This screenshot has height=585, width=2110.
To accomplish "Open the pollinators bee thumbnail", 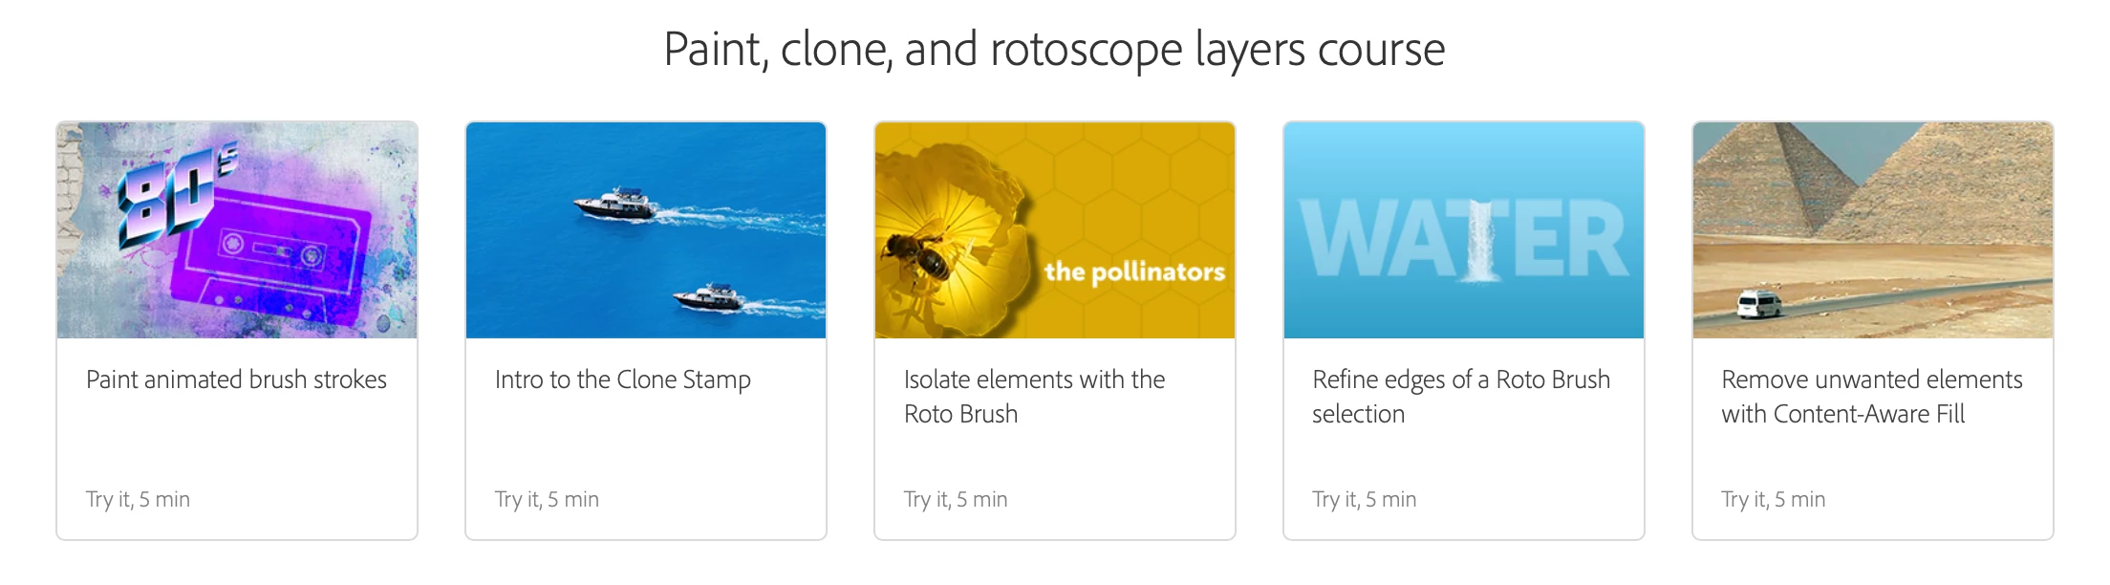I will [x=1055, y=230].
